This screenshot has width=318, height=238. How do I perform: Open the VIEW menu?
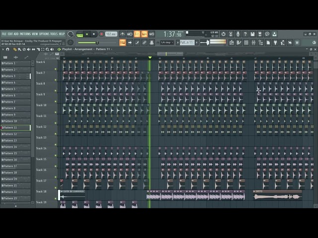(35, 34)
